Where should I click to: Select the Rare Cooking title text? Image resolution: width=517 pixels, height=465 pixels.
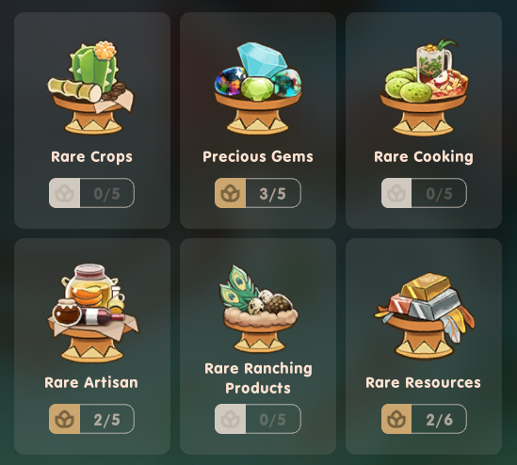(424, 157)
